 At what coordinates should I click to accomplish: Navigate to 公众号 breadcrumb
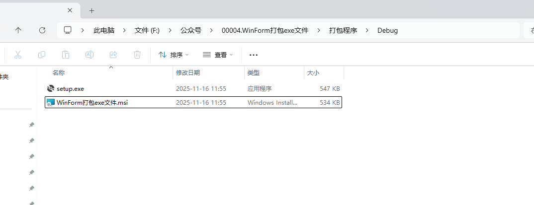(x=191, y=31)
